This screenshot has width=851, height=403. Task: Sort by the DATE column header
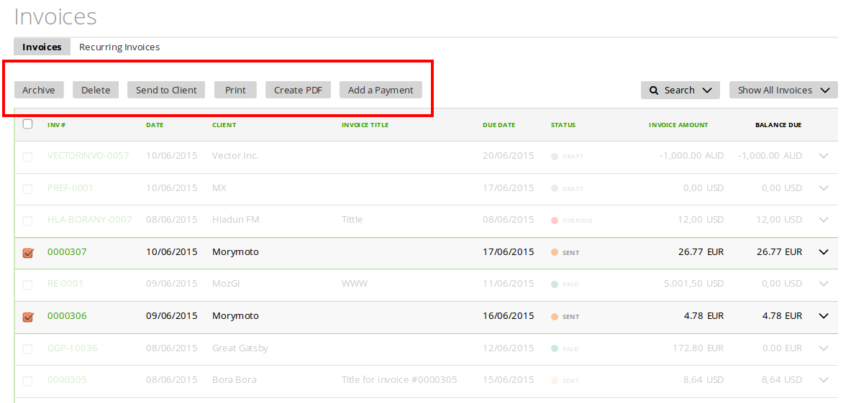[x=155, y=125]
